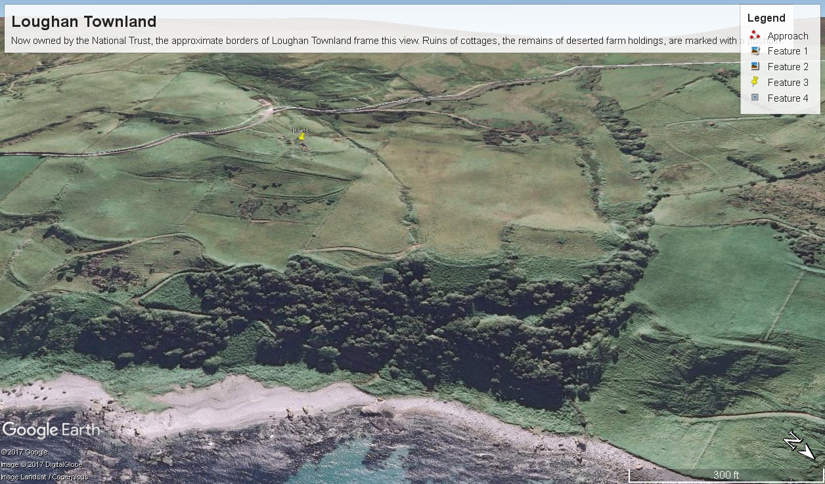
Task: Click the Feature 2 photo icon in legend
Action: (755, 67)
